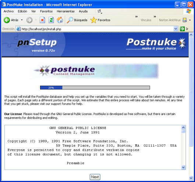The image size is (195, 182).
Task: Click the small icon next to Ayuda menu
Action: pos(100,11)
